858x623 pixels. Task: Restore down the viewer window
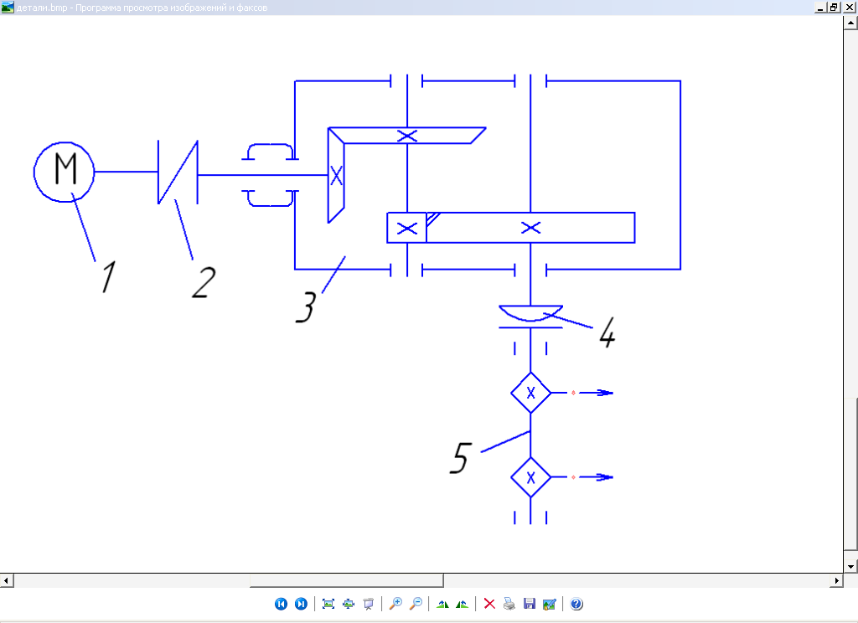pos(835,6)
